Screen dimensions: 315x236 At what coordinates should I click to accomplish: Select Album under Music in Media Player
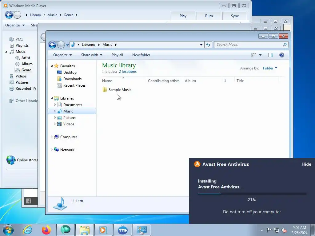coord(24,64)
